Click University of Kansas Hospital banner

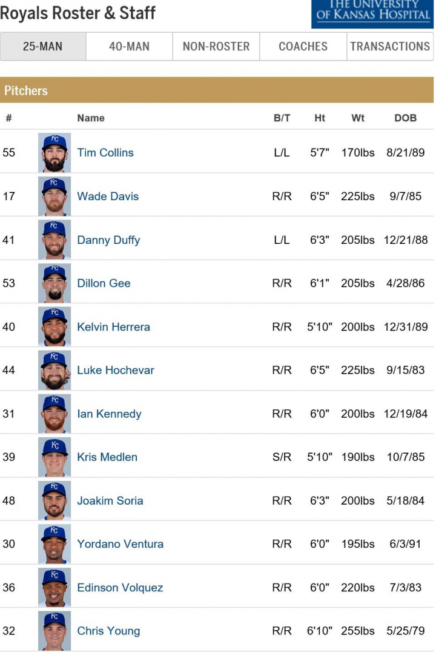372,14
